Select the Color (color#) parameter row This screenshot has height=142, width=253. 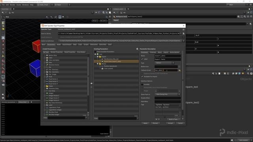(x=108, y=69)
